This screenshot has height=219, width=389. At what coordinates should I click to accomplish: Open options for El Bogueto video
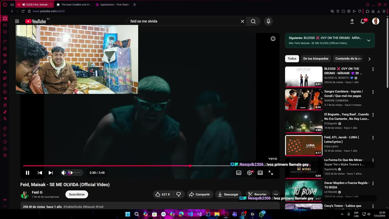(373, 115)
